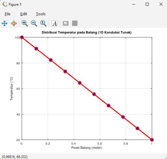Click the data marker nearest x=0.22
The width and height of the screenshot is (167, 159).
(51, 60)
